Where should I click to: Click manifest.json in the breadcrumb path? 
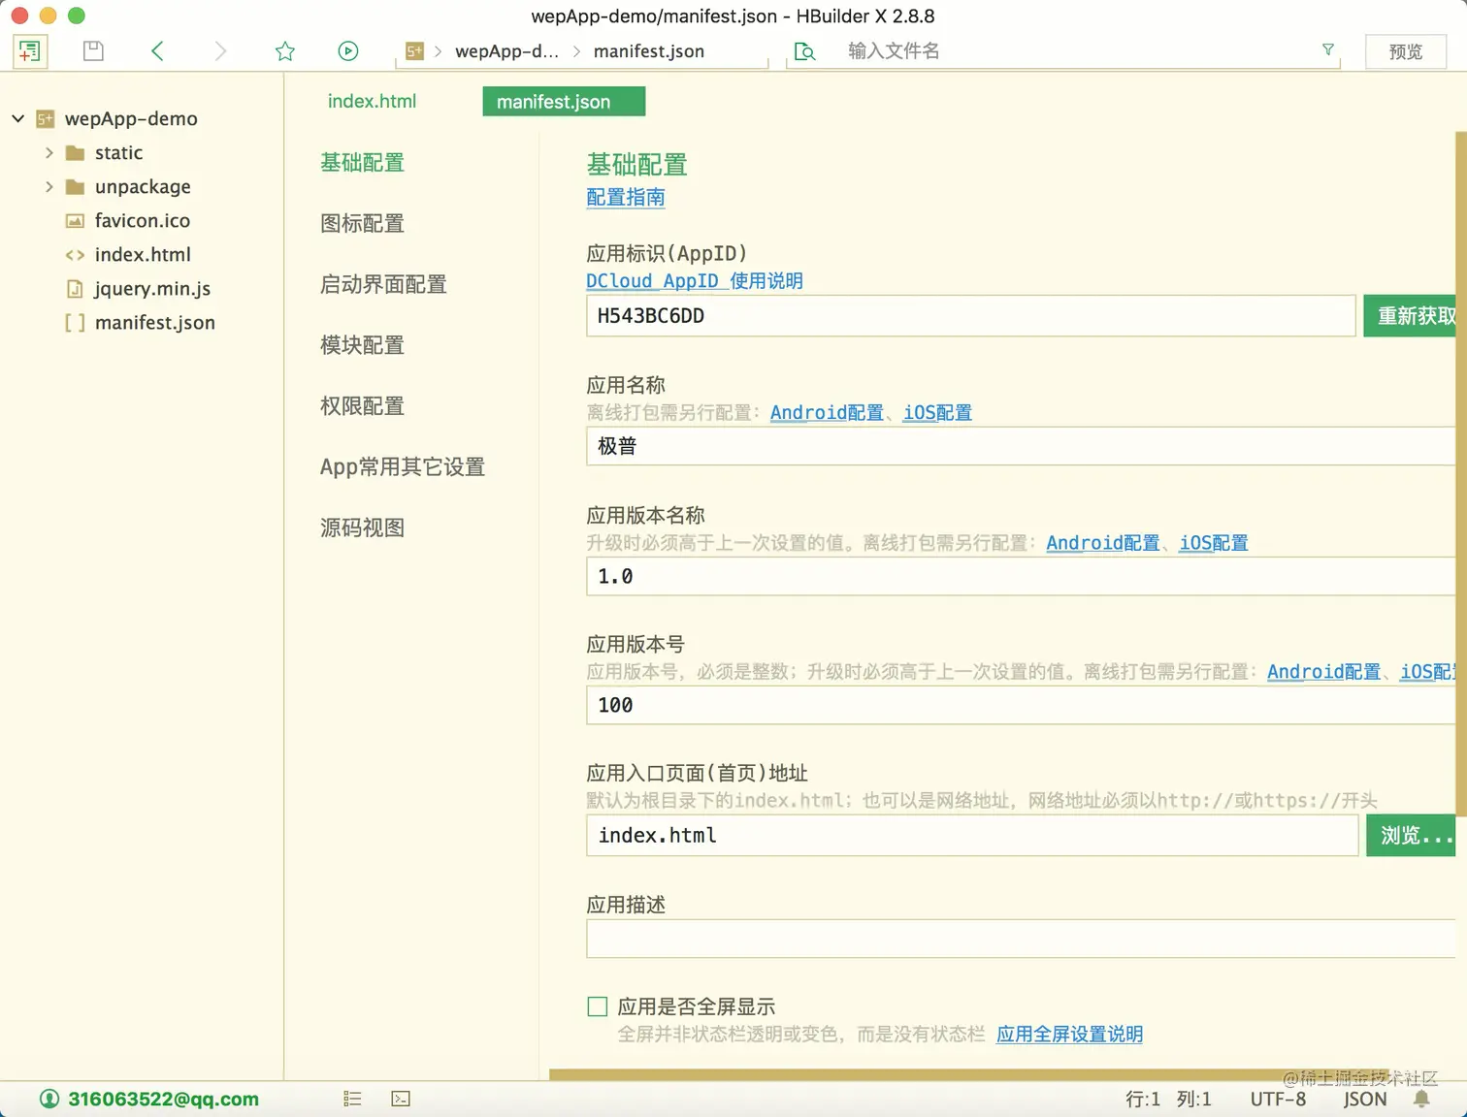(x=649, y=51)
